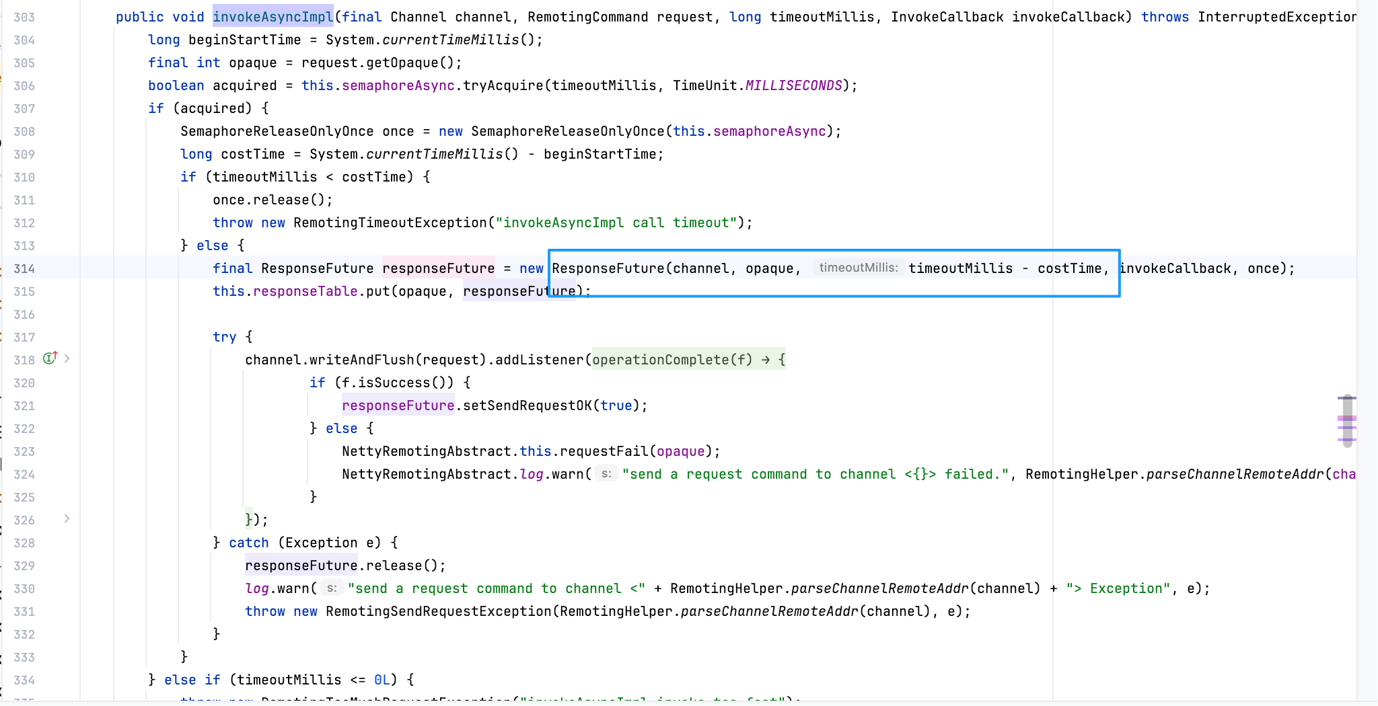The height and width of the screenshot is (706, 1378).
Task: Click the s: parameter hint on line 330
Action: [x=332, y=588]
